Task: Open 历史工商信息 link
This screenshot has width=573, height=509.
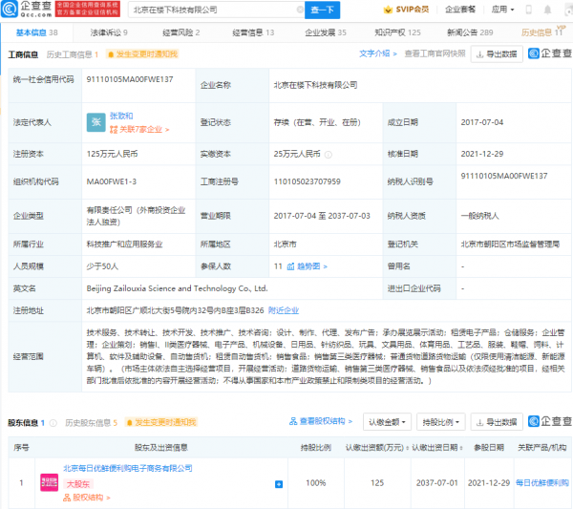Action: tap(73, 54)
